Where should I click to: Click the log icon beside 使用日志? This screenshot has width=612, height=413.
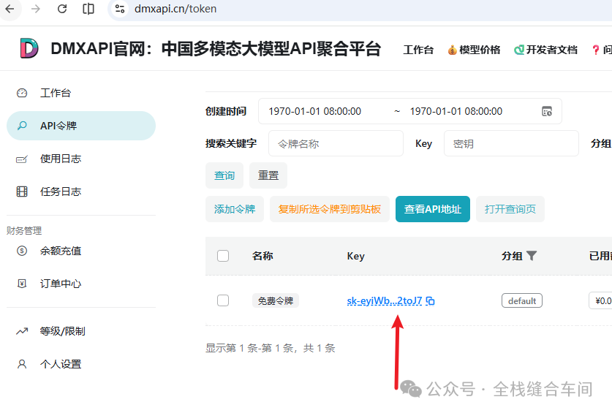(22, 159)
